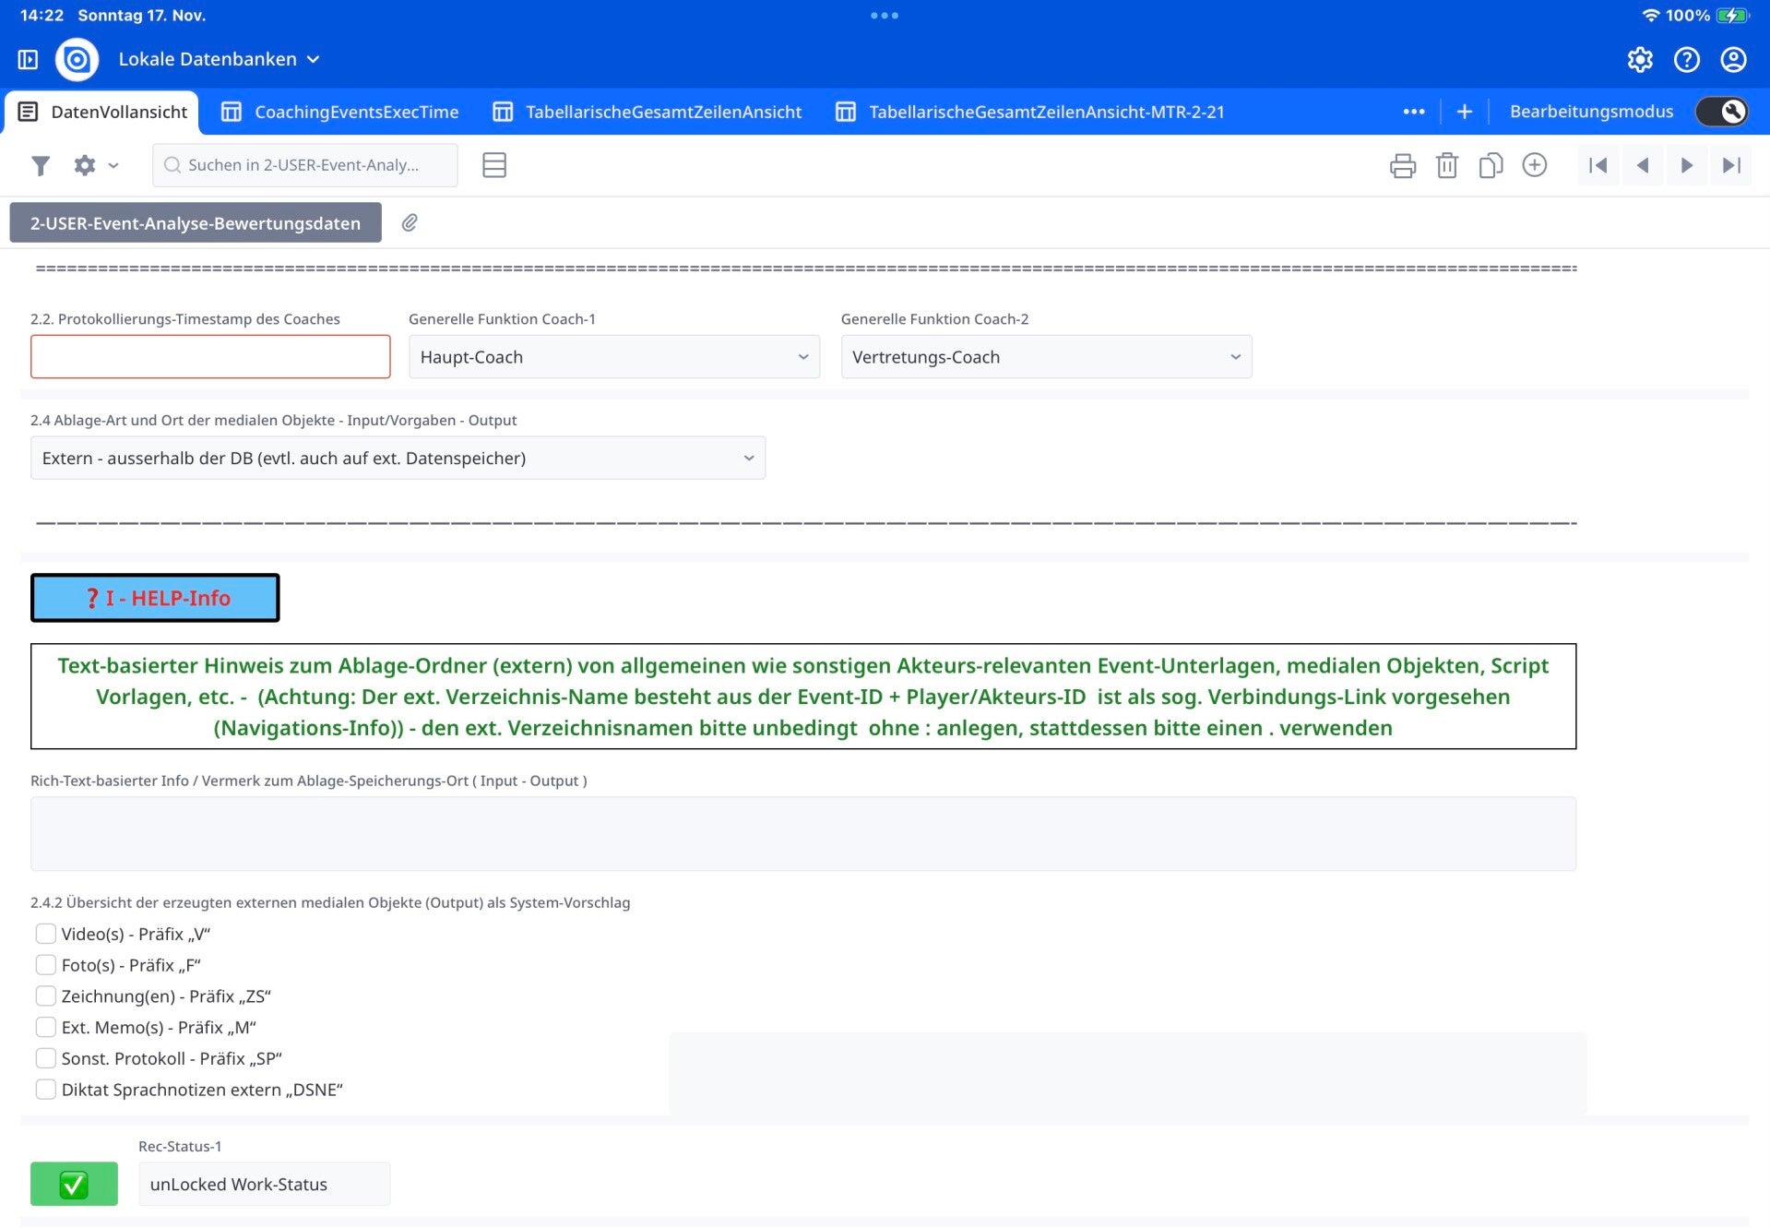
Task: Open the attachment paperclip icon
Action: click(x=410, y=222)
